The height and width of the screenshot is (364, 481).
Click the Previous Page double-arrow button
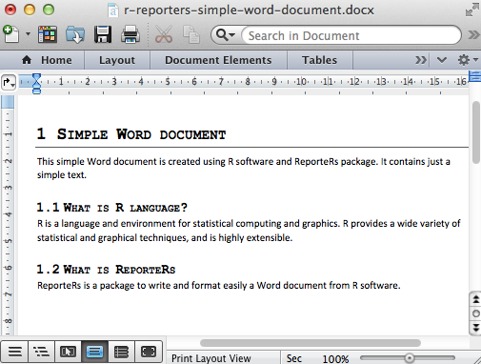[x=475, y=299]
